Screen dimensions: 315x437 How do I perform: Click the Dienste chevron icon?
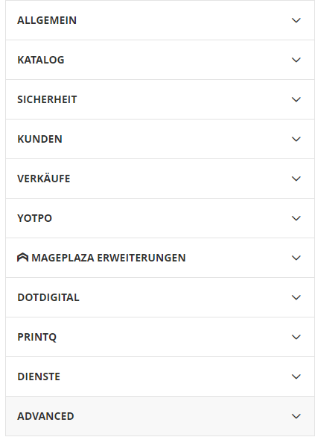pyautogui.click(x=296, y=376)
